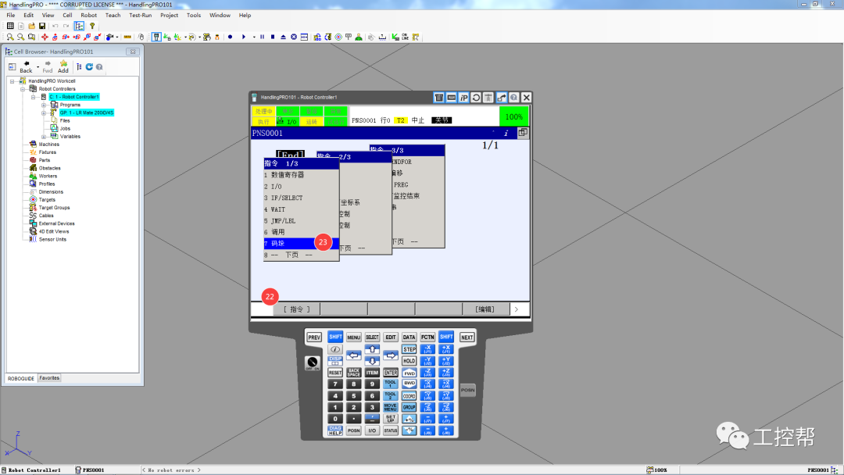Image resolution: width=844 pixels, height=475 pixels.
Task: Open the Robot menu
Action: 89,15
